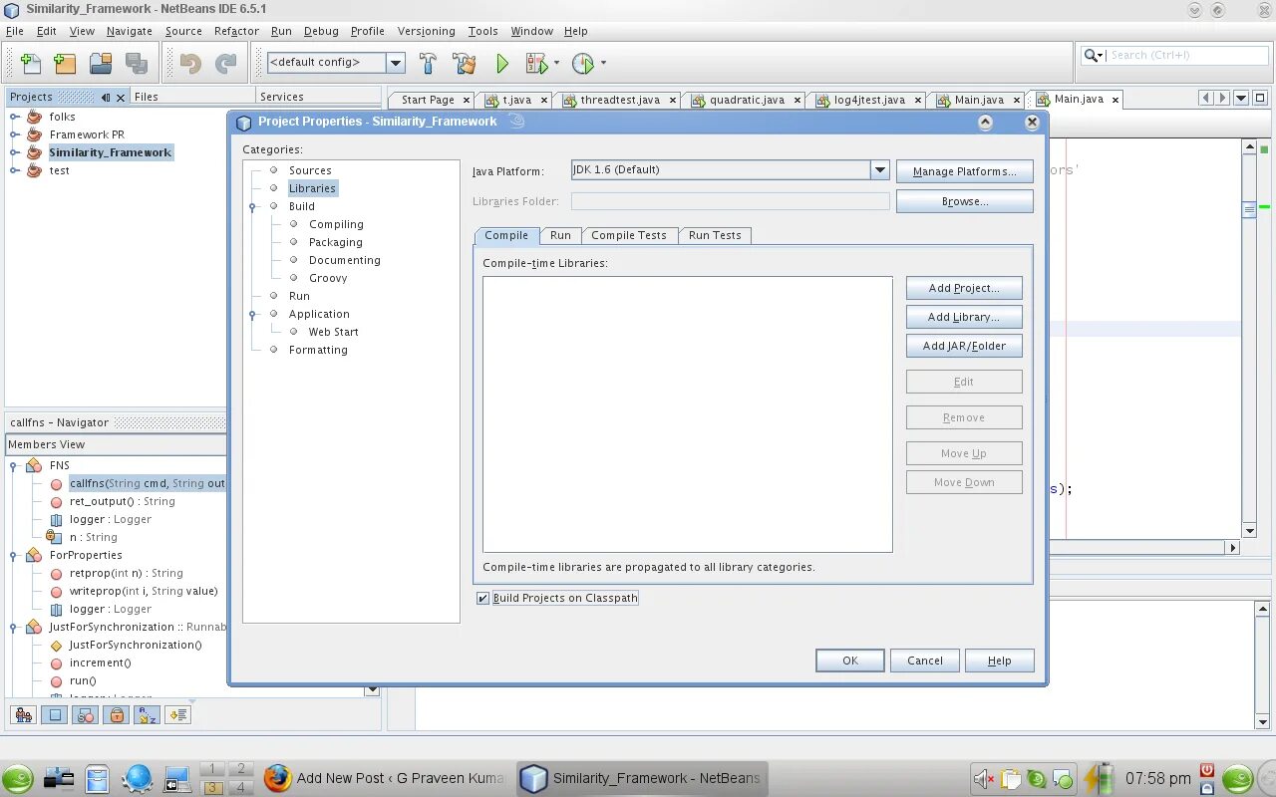The image size is (1276, 797).
Task: Toggle Build Projects on Classpath checkbox
Action: [x=482, y=598]
